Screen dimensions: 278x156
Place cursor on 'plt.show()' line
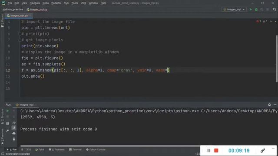click(33, 76)
